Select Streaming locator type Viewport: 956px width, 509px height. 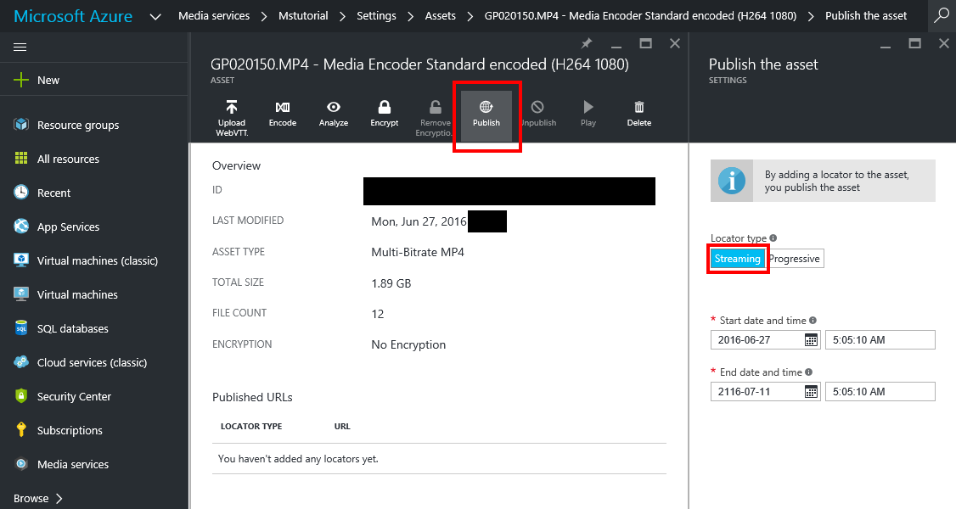[737, 259]
